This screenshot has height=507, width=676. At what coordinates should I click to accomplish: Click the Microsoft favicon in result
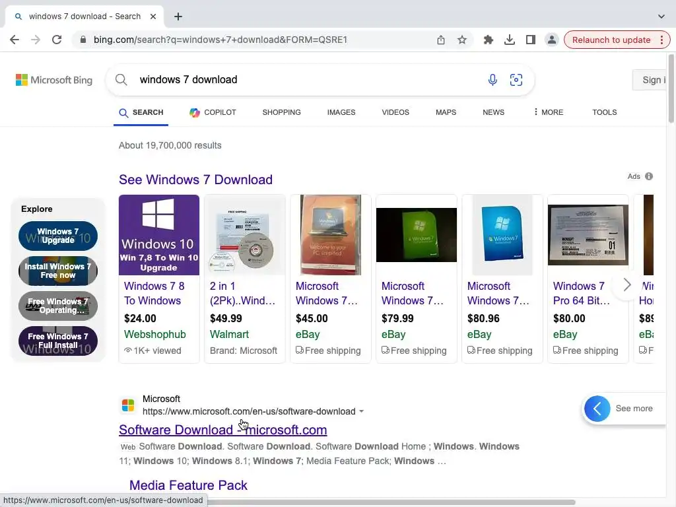(x=128, y=405)
